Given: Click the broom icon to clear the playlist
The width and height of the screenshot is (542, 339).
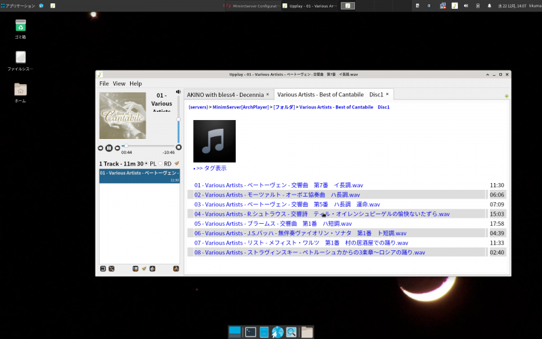Looking at the screenshot, I should (x=177, y=163).
